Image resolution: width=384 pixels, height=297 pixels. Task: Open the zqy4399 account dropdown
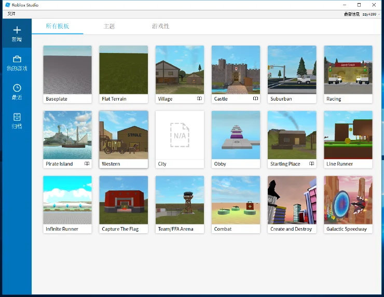[x=371, y=14]
